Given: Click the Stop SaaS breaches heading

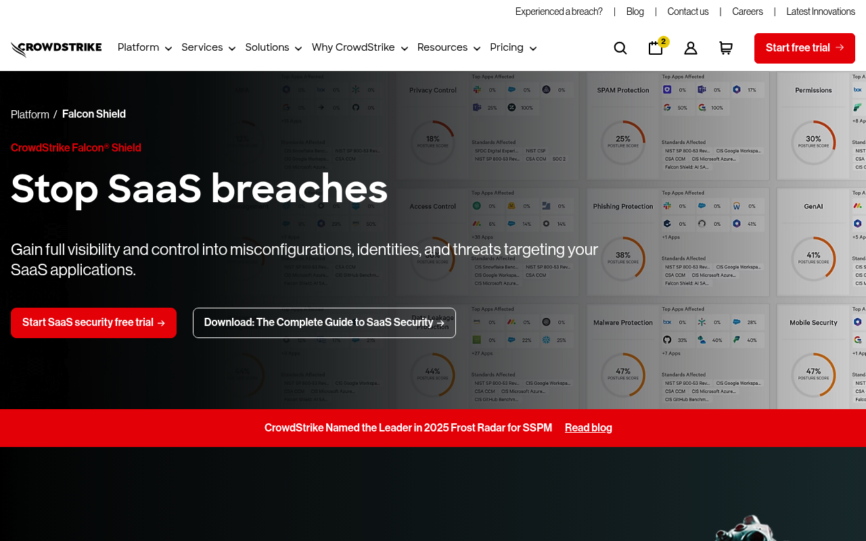Looking at the screenshot, I should pos(200,189).
